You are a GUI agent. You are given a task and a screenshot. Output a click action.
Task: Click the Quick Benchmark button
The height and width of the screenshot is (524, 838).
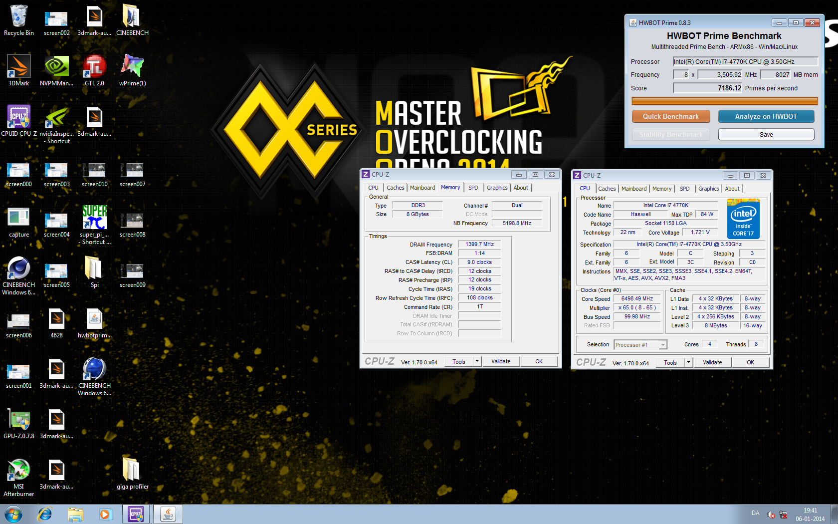670,116
